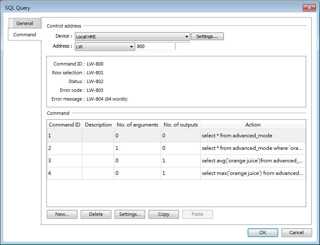Click Command ID cell '3'

point(64,161)
